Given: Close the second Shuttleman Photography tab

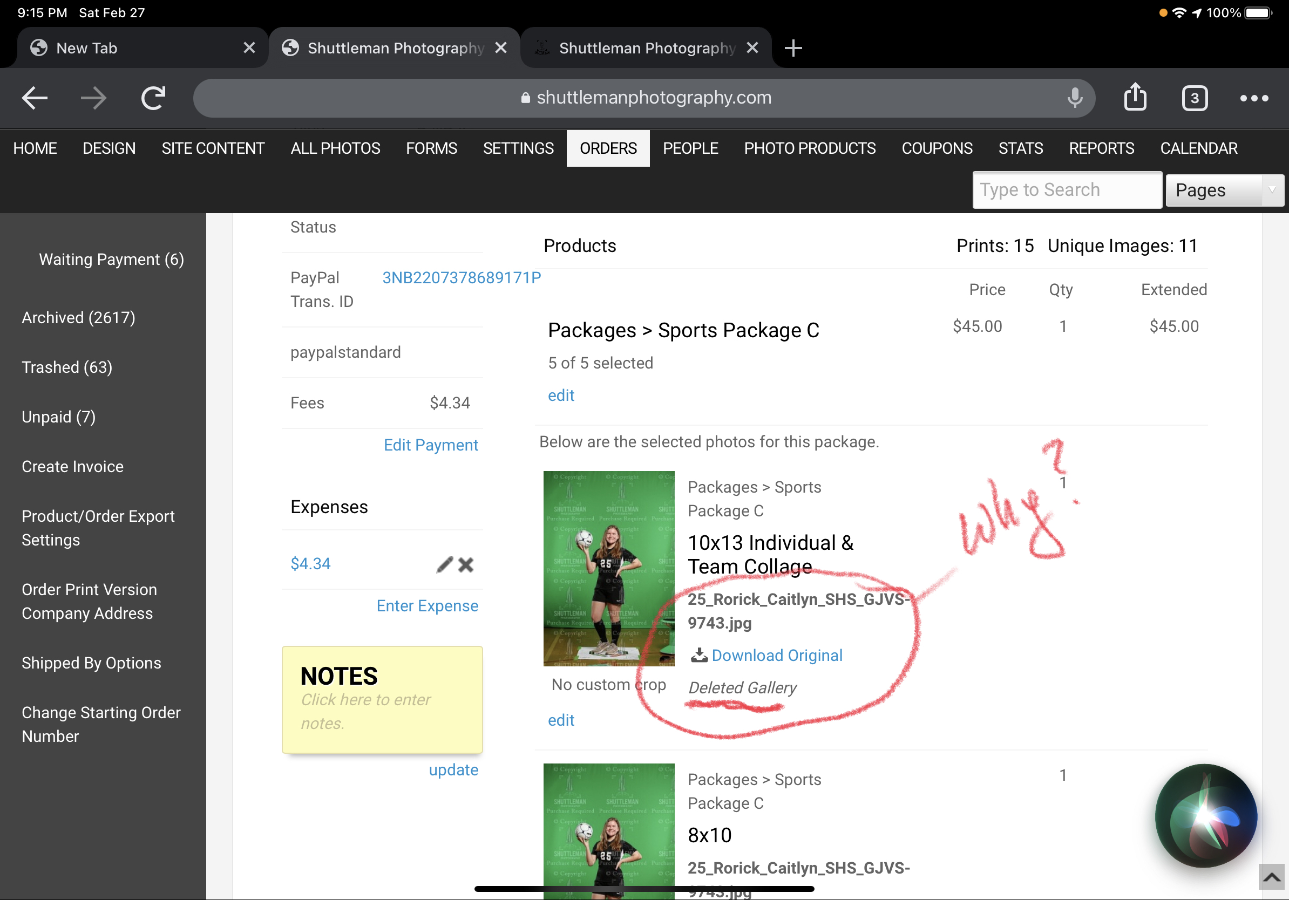Looking at the screenshot, I should tap(501, 47).
